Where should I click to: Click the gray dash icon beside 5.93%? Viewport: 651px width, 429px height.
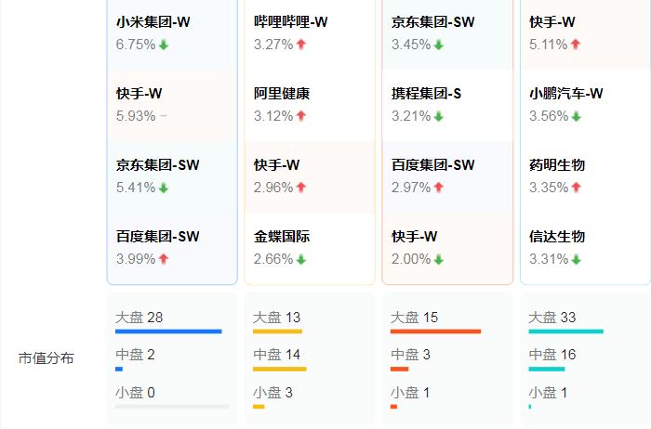pos(164,116)
